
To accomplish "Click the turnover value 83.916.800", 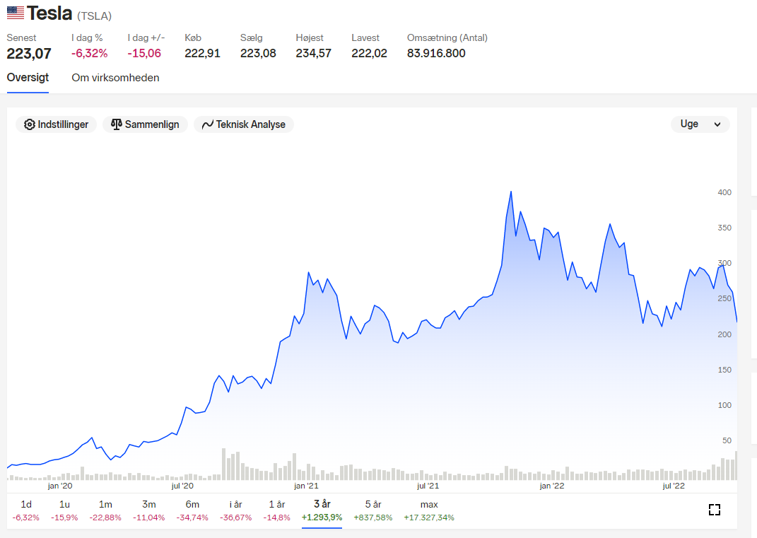I will pos(436,53).
